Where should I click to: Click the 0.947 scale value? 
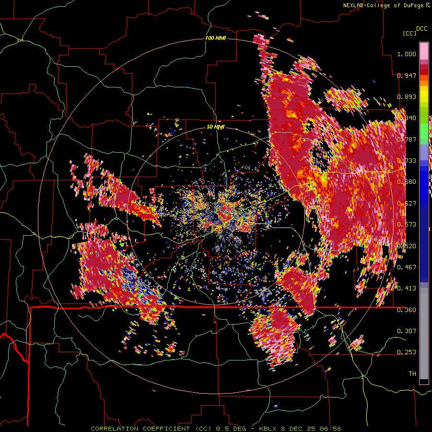pos(407,75)
